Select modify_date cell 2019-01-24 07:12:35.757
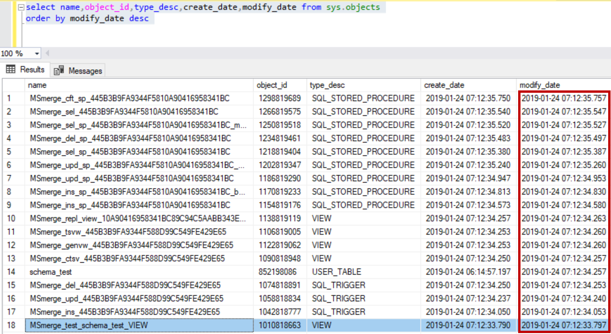The width and height of the screenshot is (611, 334). 564,98
